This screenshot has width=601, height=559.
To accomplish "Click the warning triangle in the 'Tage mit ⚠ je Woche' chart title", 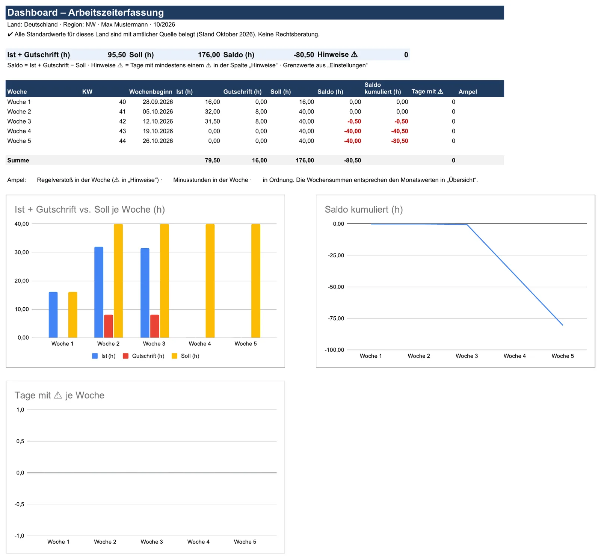I will [58, 395].
